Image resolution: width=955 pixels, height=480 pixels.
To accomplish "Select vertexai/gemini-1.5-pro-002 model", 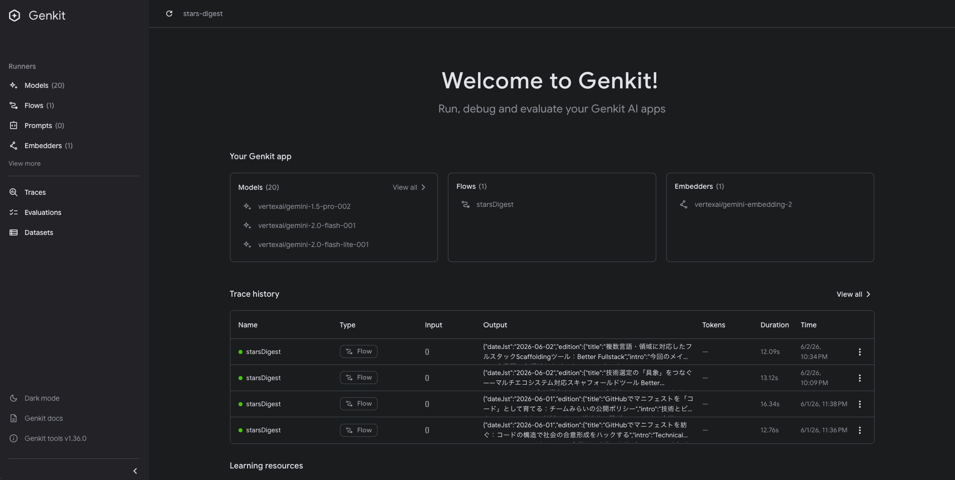I will pos(304,206).
